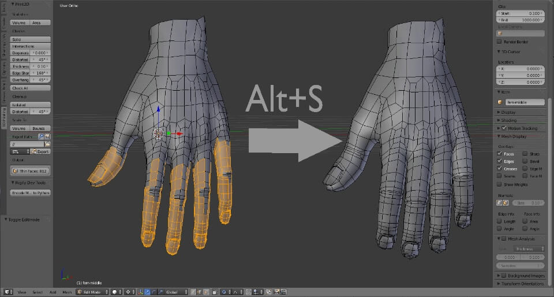Click the editor type icon in header
Screen dimensions: 554x297
pyautogui.click(x=7, y=292)
